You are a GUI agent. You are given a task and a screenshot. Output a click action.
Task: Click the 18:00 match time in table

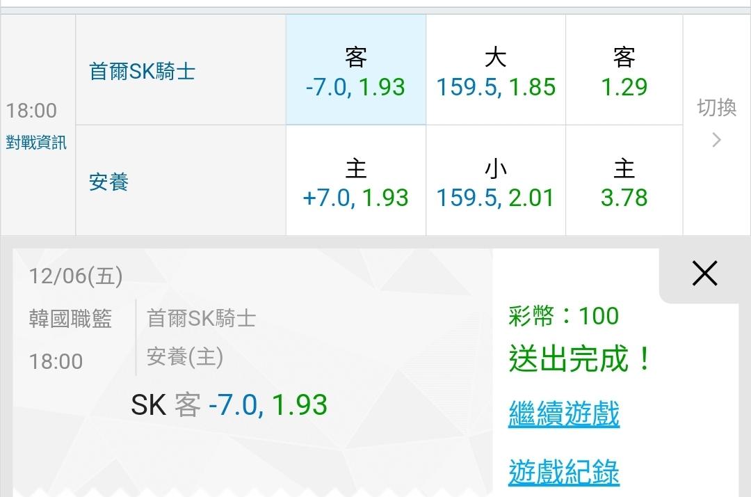pos(31,111)
